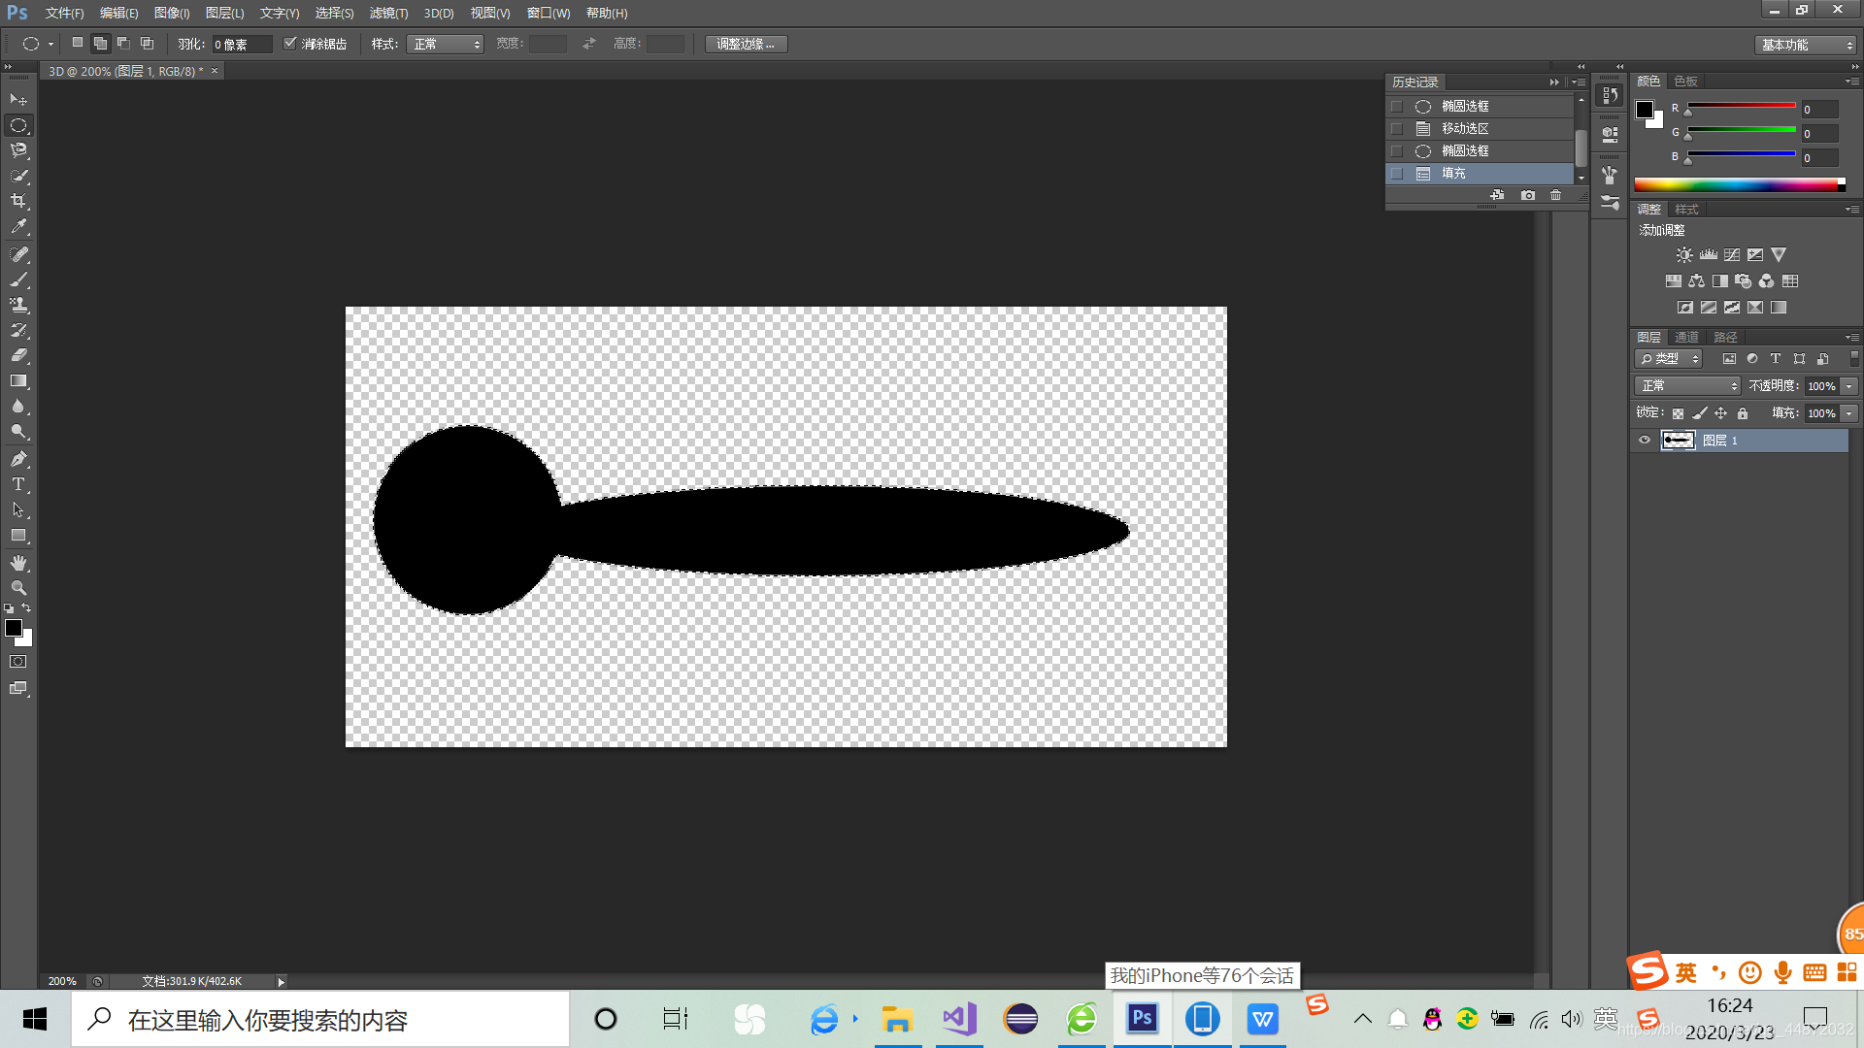The height and width of the screenshot is (1048, 1864).
Task: Open the 滤镜(T) menu
Action: coord(388,13)
